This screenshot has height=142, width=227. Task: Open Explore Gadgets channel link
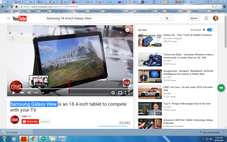[174, 38]
